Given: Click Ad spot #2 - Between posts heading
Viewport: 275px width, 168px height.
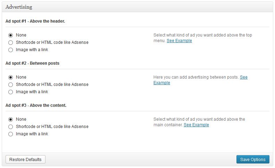Looking at the screenshot, I should [32, 63].
